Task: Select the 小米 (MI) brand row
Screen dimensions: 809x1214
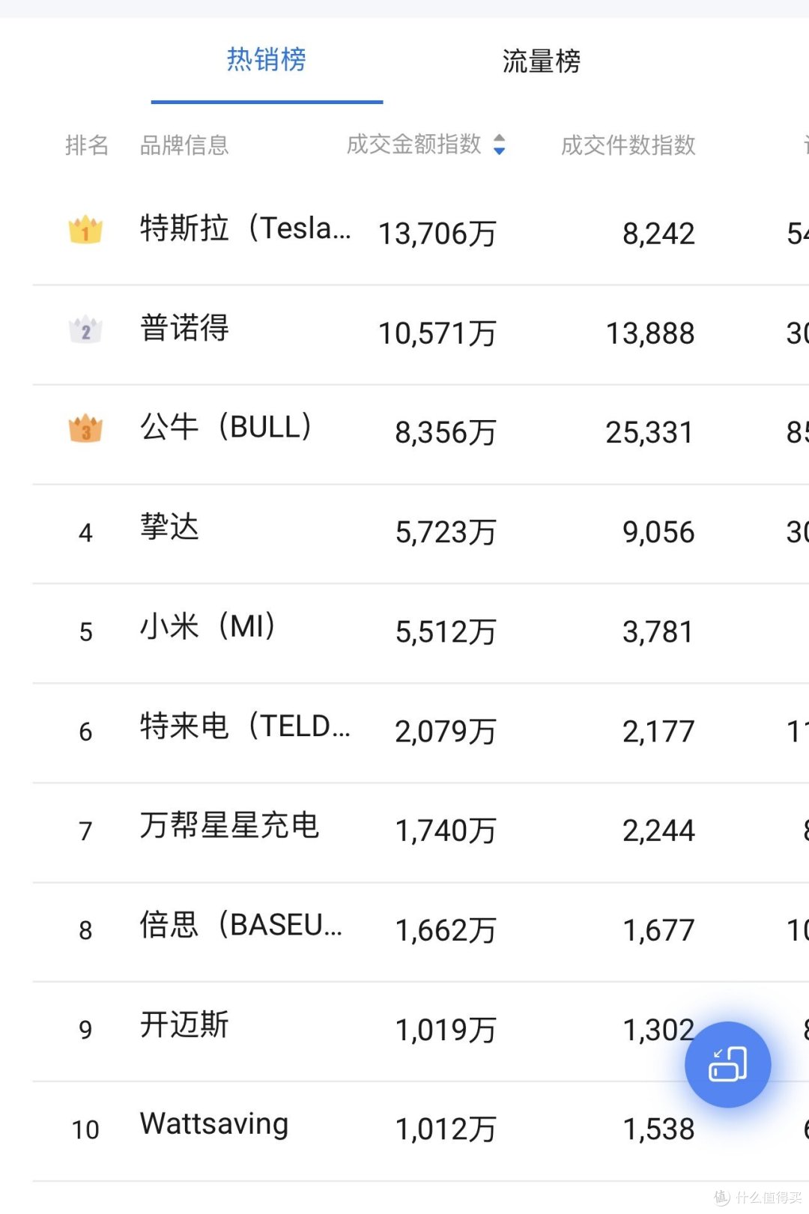Action: (207, 627)
